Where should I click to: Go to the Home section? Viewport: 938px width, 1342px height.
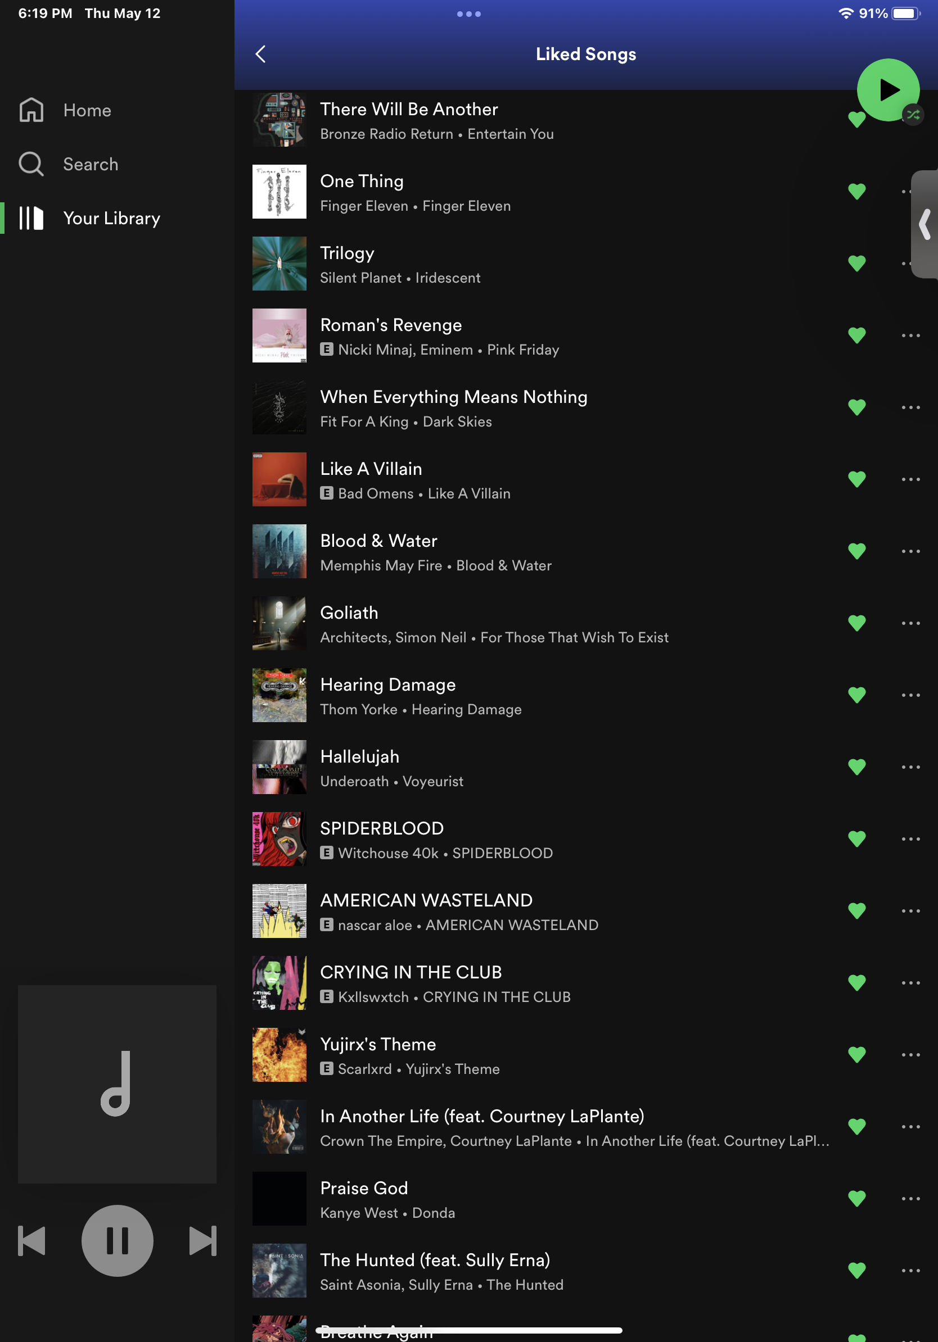point(87,111)
